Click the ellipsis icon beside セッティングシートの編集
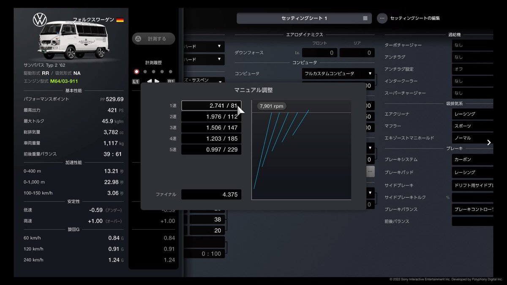 tap(382, 18)
